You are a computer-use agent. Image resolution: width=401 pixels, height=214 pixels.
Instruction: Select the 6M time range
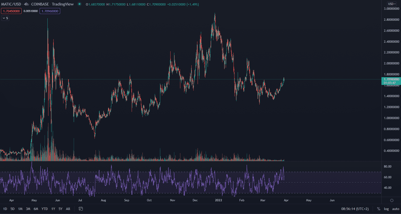coord(36,209)
